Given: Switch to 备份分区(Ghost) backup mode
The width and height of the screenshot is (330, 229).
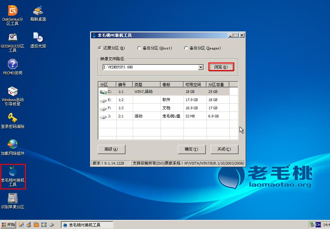Looking at the screenshot, I should [139, 48].
